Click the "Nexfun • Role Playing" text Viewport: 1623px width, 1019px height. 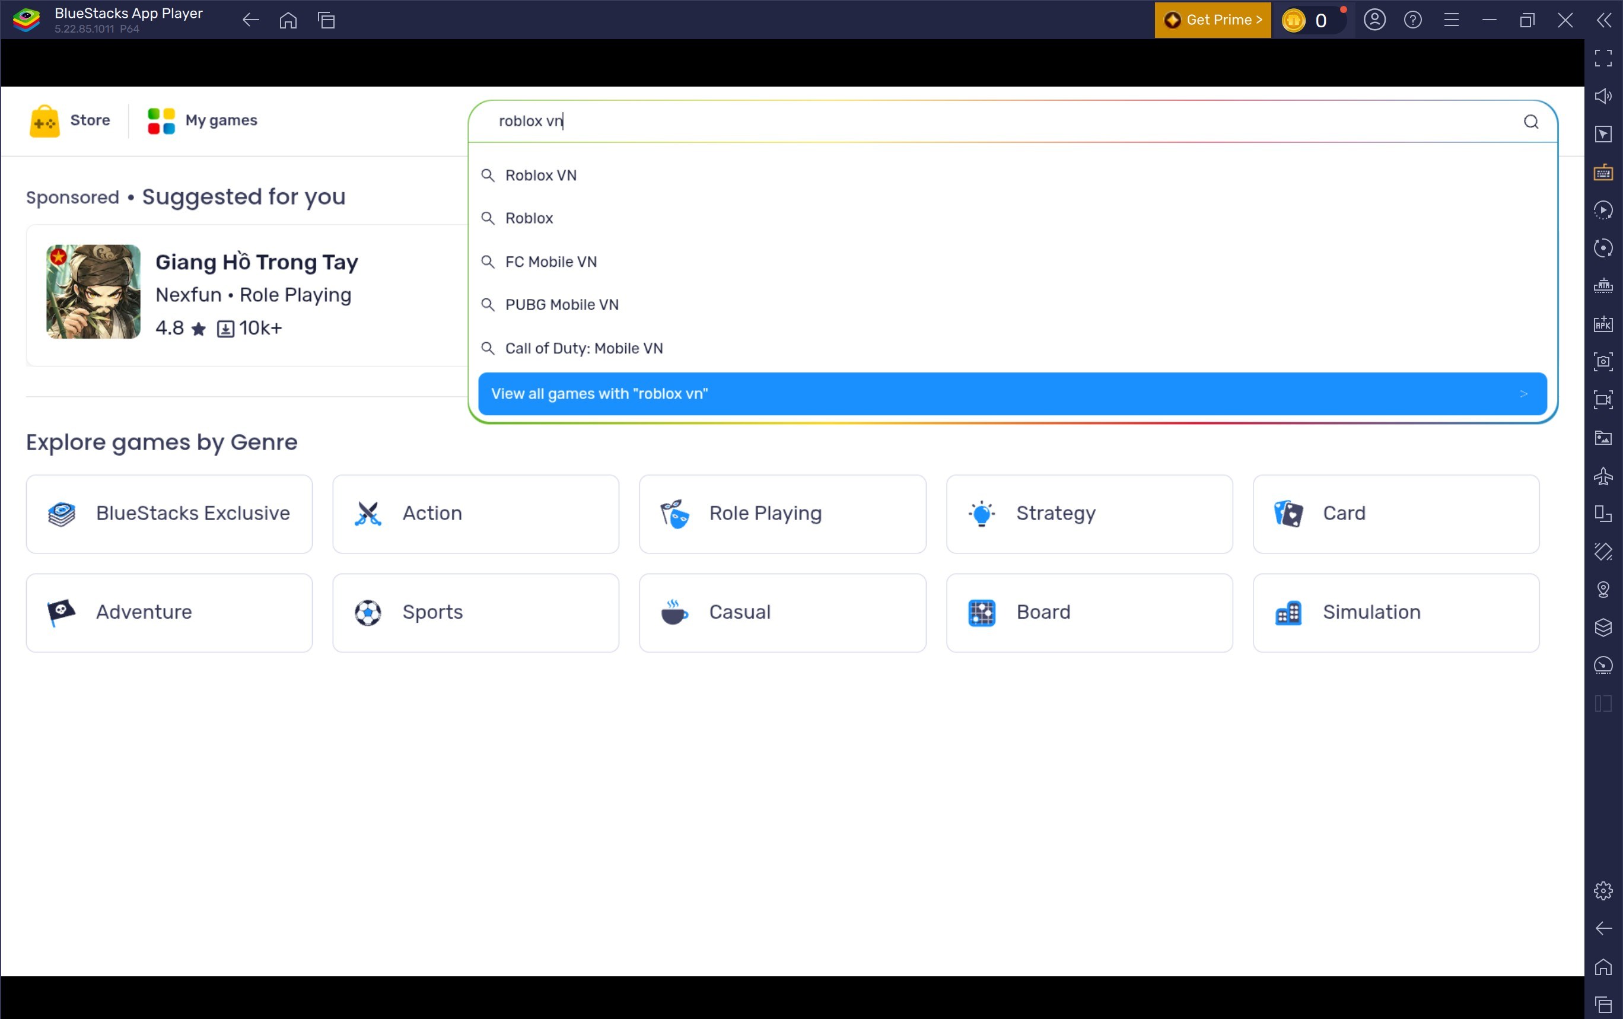(253, 295)
